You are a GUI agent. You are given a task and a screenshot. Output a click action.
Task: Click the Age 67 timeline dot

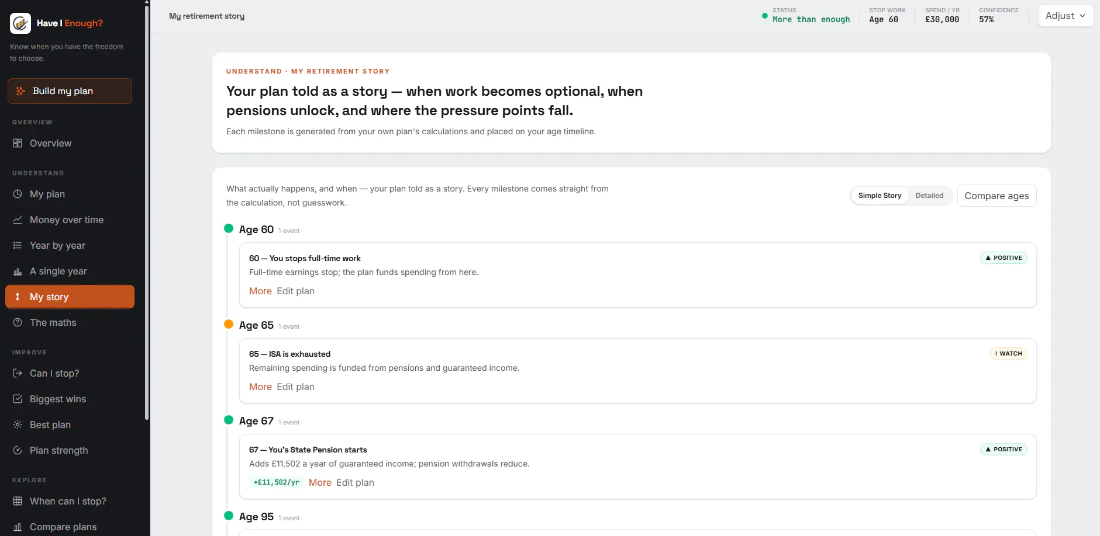tap(229, 420)
